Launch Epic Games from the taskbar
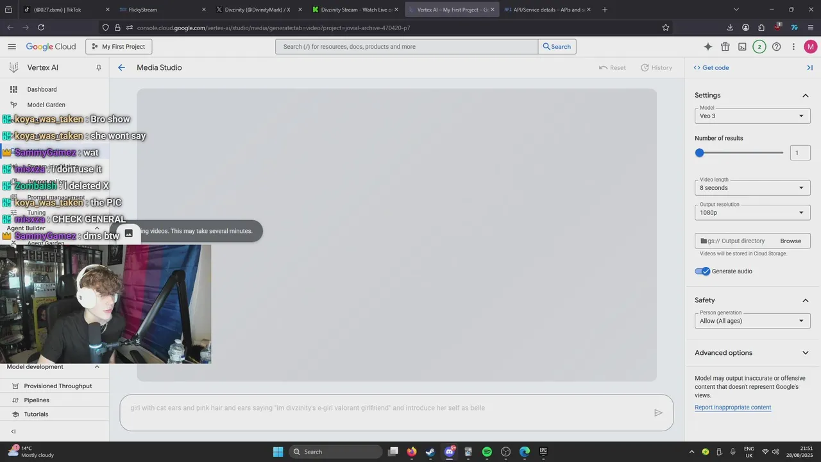The width and height of the screenshot is (821, 462). [x=543, y=452]
